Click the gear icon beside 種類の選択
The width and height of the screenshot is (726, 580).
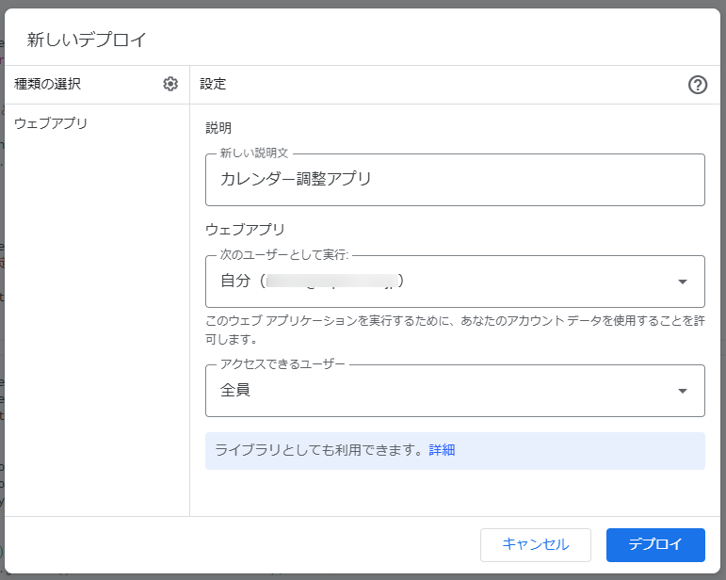tap(170, 85)
